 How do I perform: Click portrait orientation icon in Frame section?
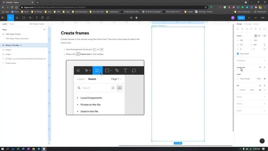[256, 36]
